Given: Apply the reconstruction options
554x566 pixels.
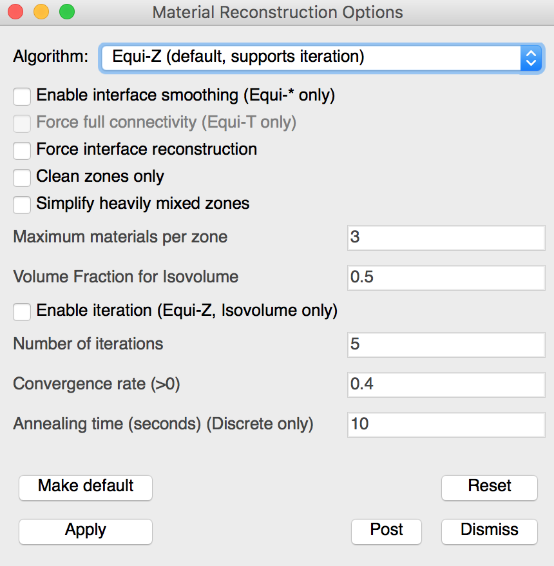Looking at the screenshot, I should click(86, 531).
